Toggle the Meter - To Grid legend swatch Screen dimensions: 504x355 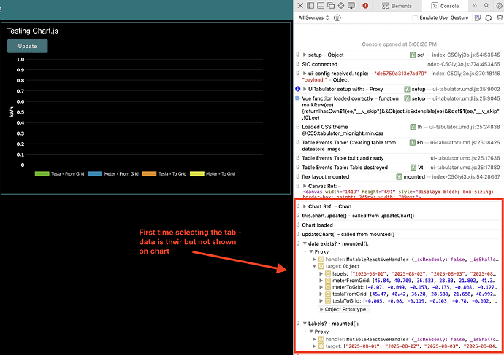pyautogui.click(x=197, y=173)
